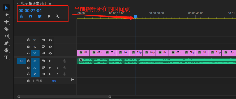Hide track V1 output eye
Viewport: 236px width, 99px height.
point(50,53)
